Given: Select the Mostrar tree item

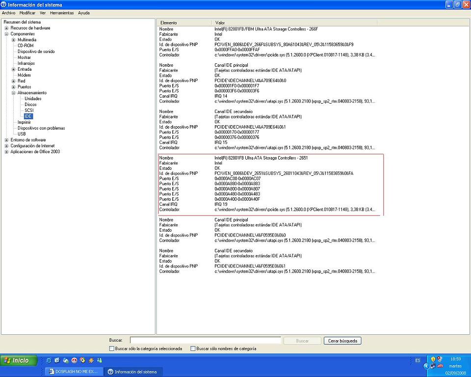Looking at the screenshot, I should [24, 57].
